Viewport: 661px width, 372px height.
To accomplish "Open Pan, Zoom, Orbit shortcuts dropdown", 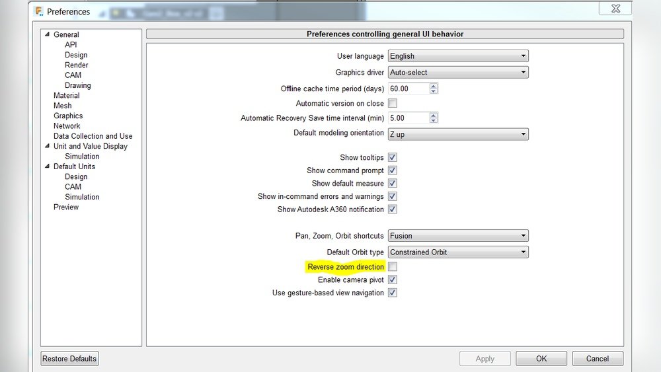I will tap(458, 236).
